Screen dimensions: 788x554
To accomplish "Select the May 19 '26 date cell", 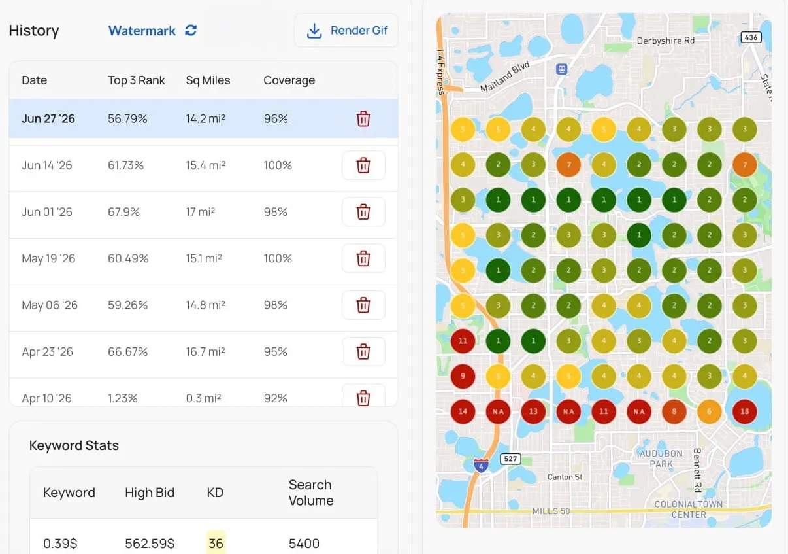I will pyautogui.click(x=48, y=258).
